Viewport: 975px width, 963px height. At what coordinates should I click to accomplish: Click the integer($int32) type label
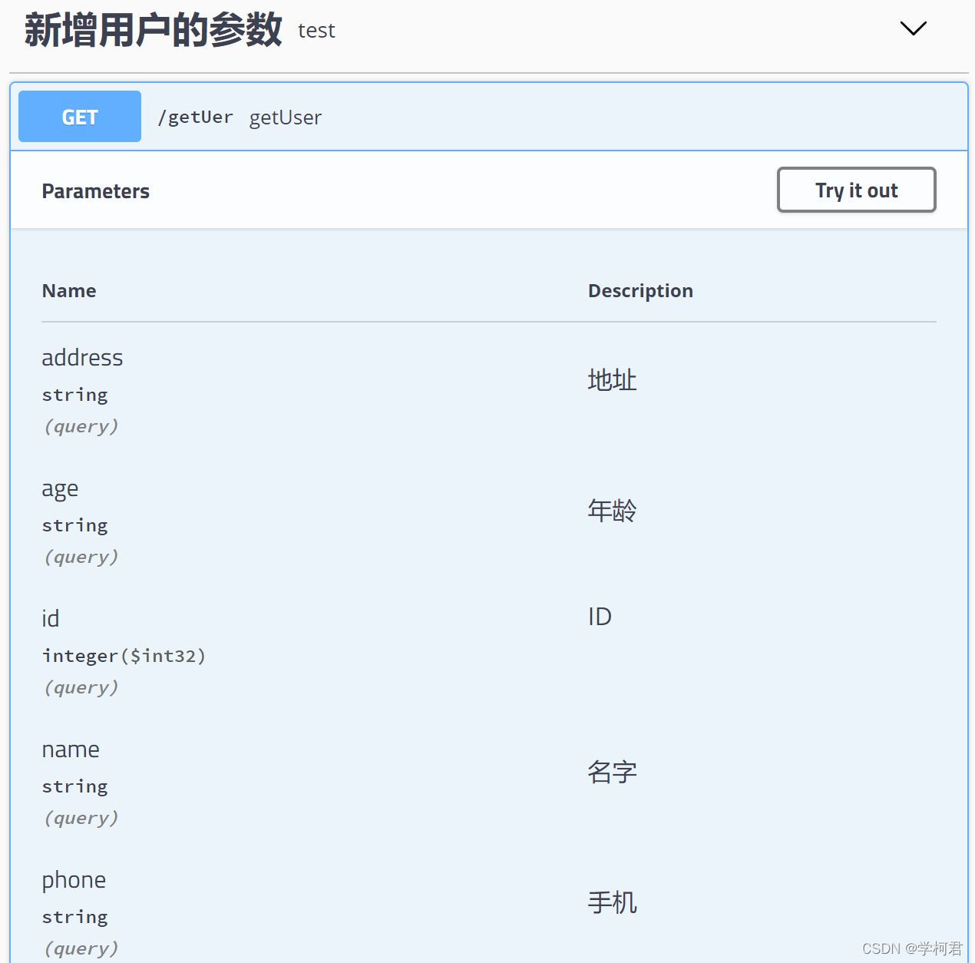[124, 656]
